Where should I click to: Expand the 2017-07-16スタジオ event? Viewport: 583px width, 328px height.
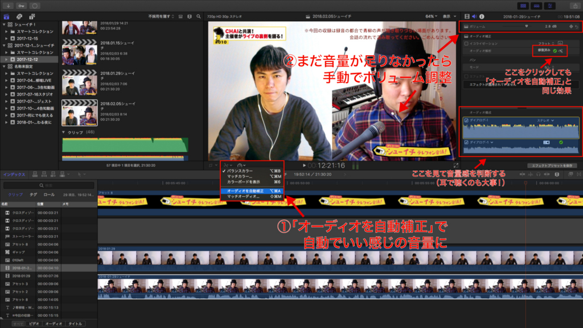coord(6,94)
